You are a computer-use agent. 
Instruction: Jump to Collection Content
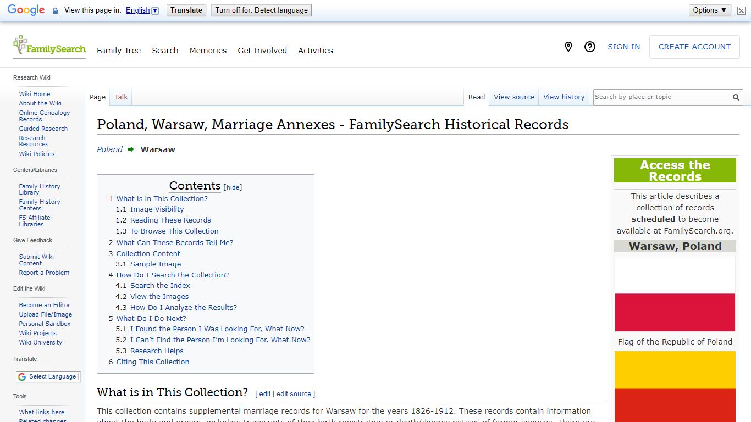(148, 253)
